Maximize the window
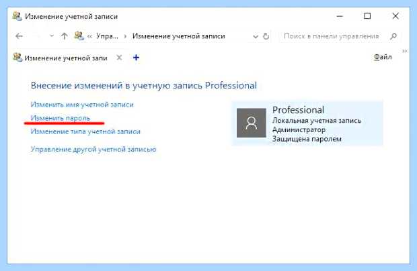 (x=367, y=16)
